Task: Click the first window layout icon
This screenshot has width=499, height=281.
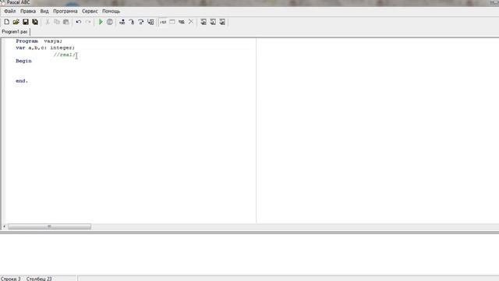Action: pos(203,22)
